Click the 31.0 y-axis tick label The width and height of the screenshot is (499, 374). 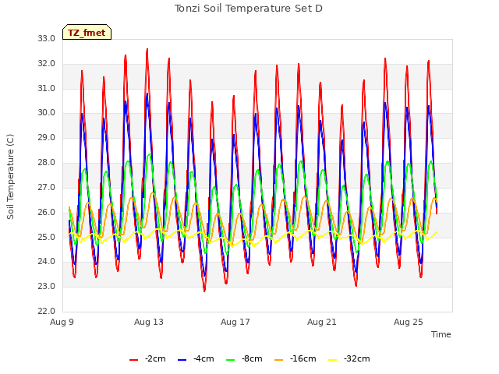tap(47, 88)
